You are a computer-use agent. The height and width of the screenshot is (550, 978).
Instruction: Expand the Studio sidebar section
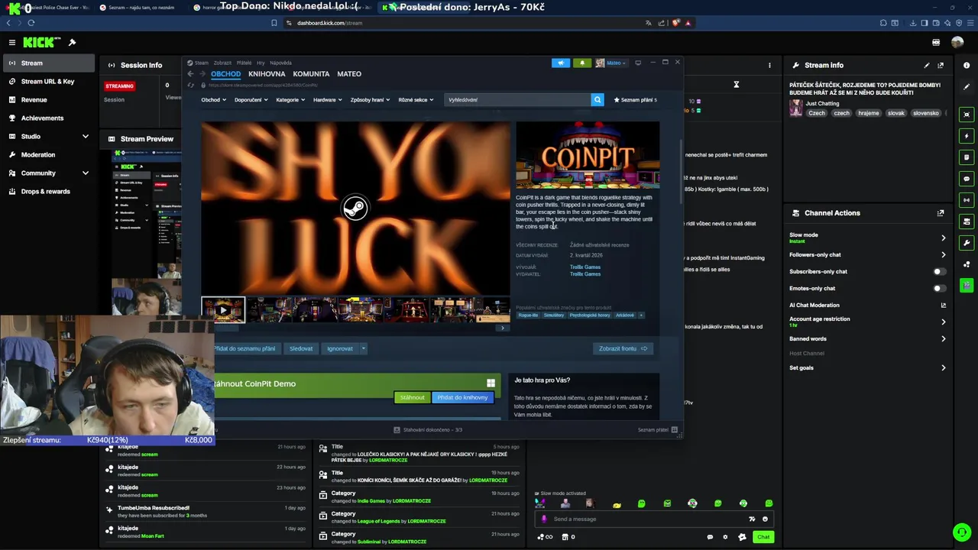pos(49,136)
